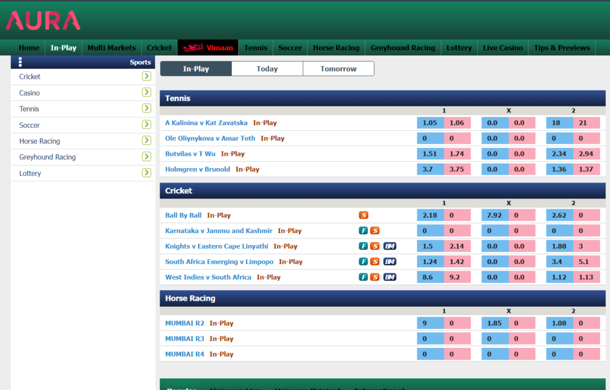The height and width of the screenshot is (390, 610).
Task: Click the AURA logo
Action: click(43, 21)
